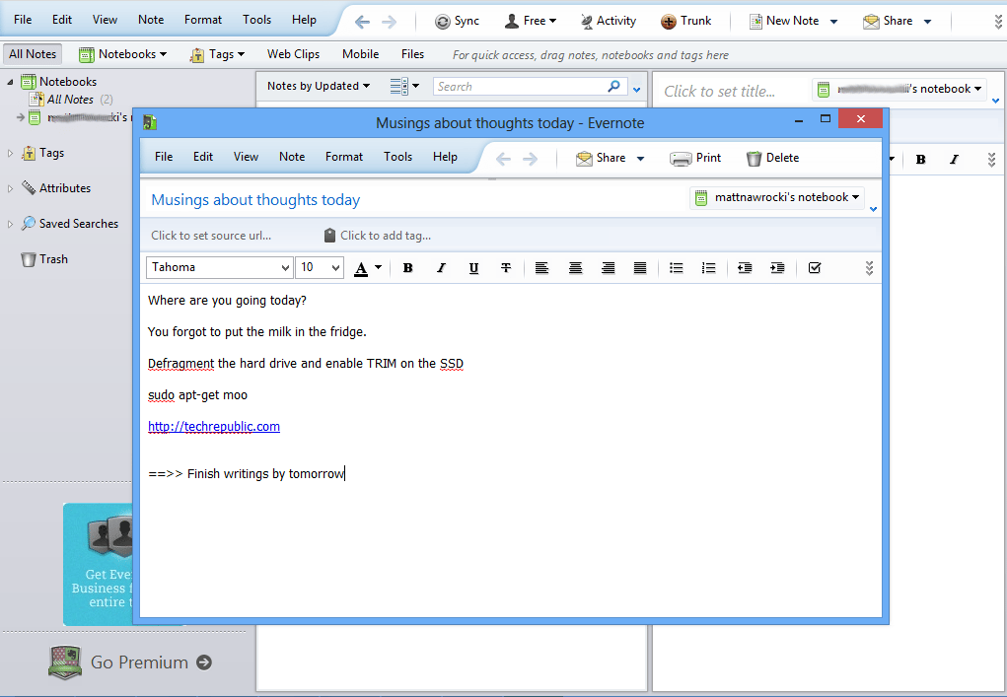This screenshot has width=1007, height=697.
Task: Open note list view options dropdown
Action: tap(404, 86)
